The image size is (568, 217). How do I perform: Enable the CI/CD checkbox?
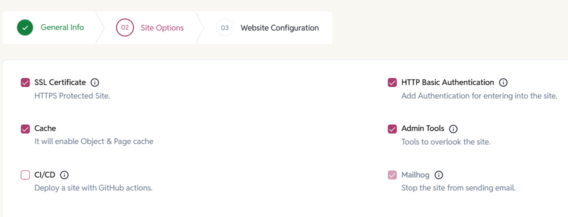[25, 175]
